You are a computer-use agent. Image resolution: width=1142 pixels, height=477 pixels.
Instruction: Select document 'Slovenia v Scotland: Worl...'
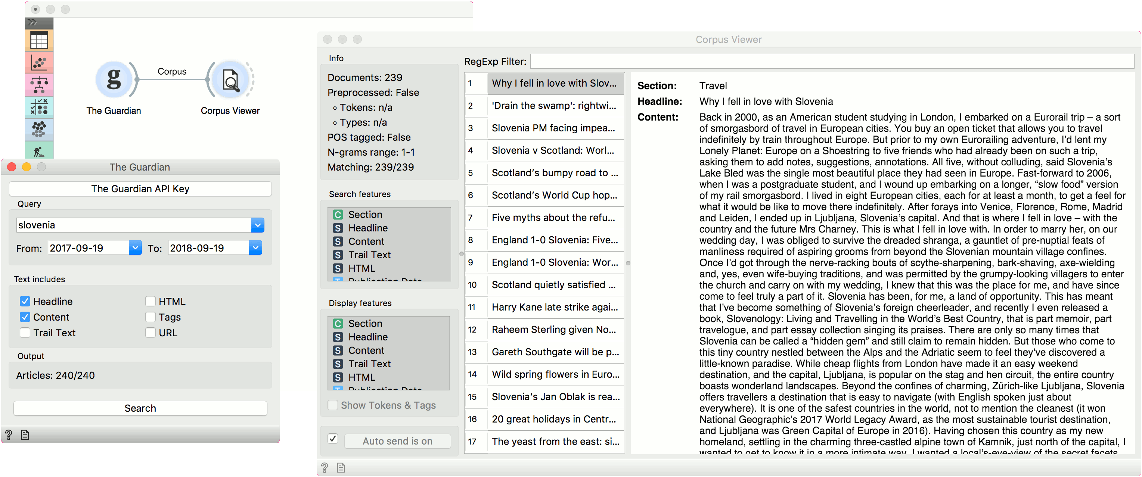tap(555, 150)
